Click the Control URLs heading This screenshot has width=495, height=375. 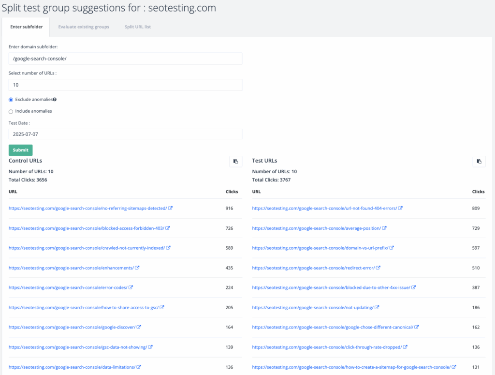pyautogui.click(x=25, y=161)
